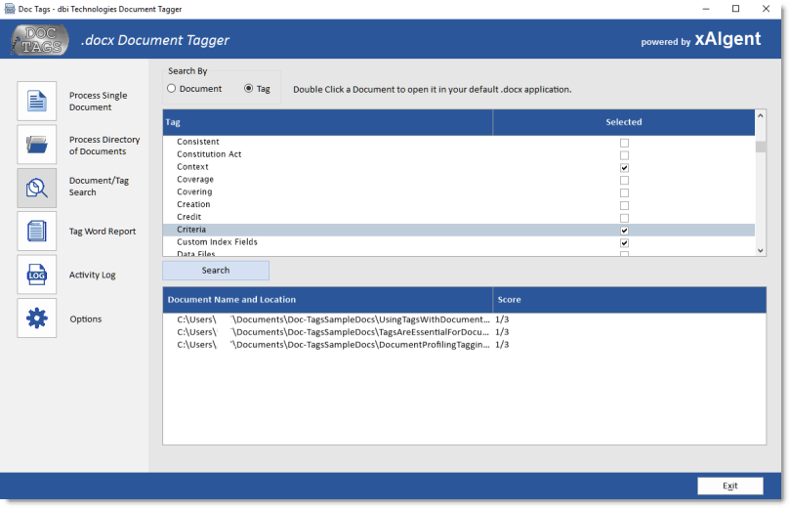Uncheck the Context tag checkbox

click(624, 168)
